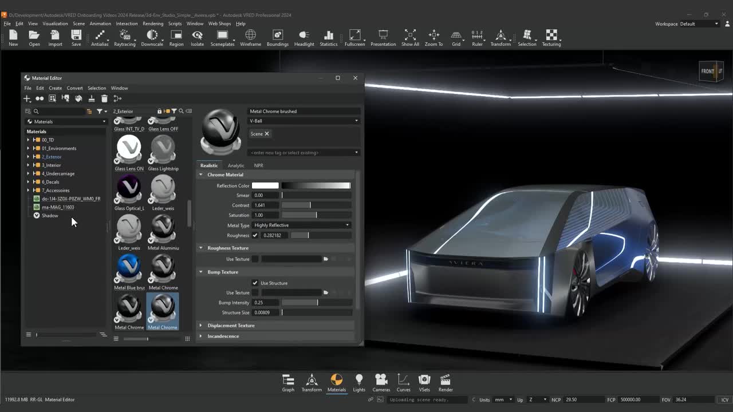The width and height of the screenshot is (733, 412).
Task: Expand the 00_TD material group
Action: click(x=28, y=140)
